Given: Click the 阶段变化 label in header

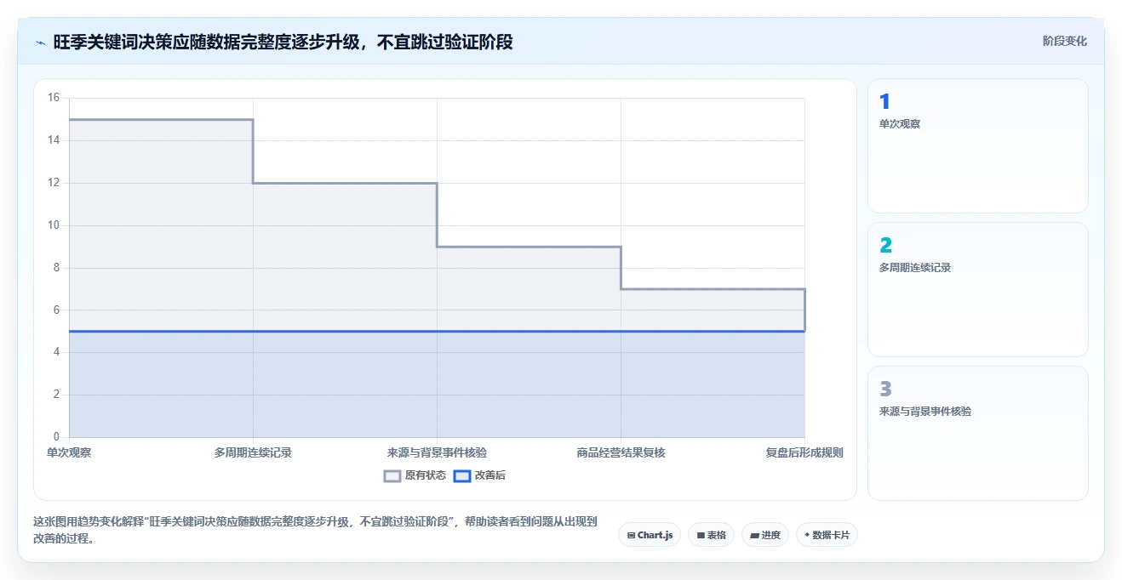Looking at the screenshot, I should (x=1064, y=41).
